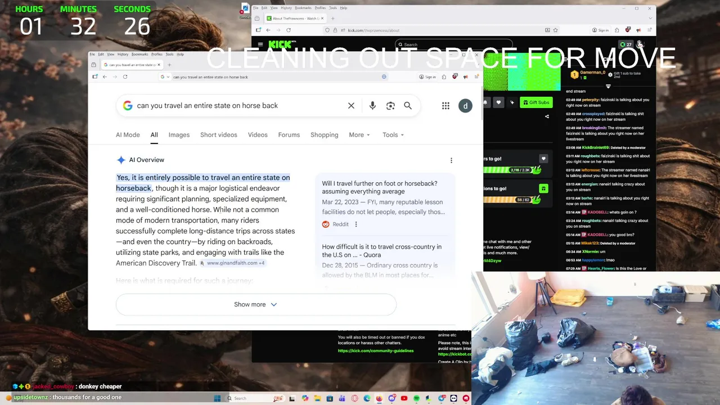Screen dimensions: 720x405
Task: Open the Tools menu in the Kick browser window
Action: (332, 8)
